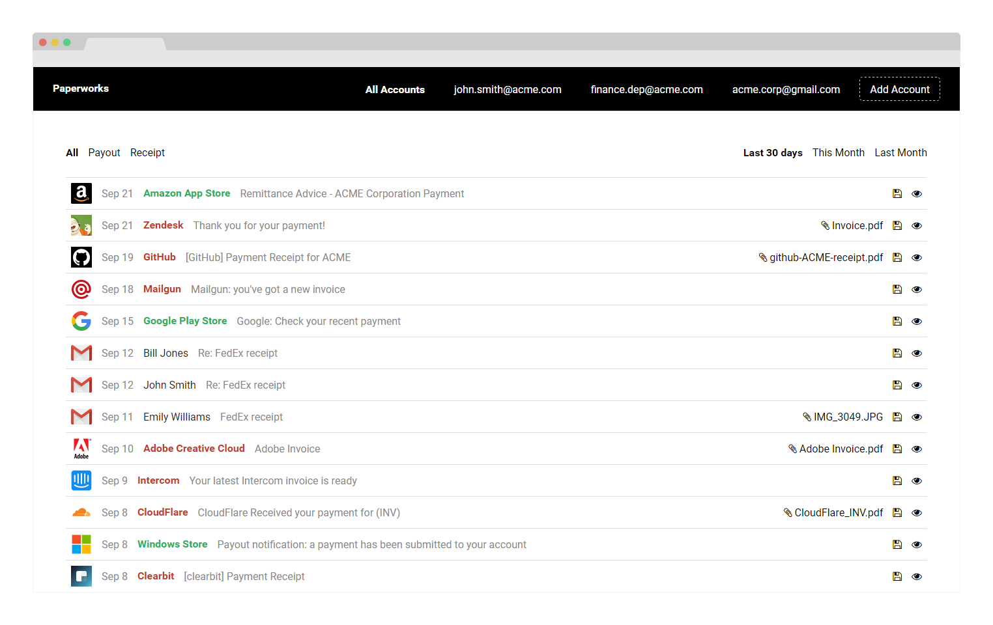Save Emily Williams FedEx receipt
The height and width of the screenshot is (625, 993).
click(897, 417)
